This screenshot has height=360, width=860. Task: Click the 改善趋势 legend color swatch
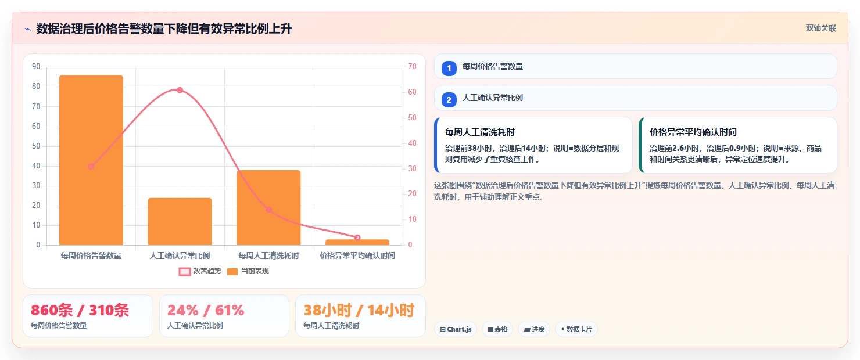coord(184,271)
